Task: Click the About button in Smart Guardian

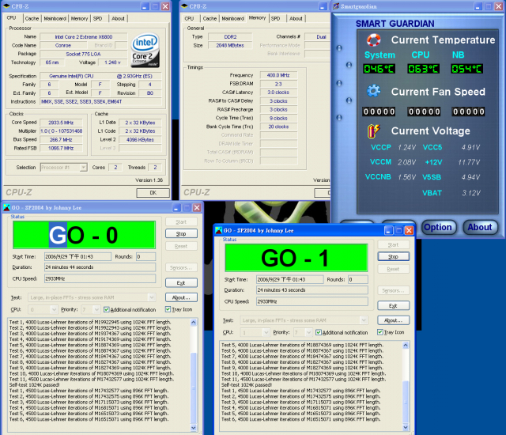Action: pyautogui.click(x=480, y=228)
